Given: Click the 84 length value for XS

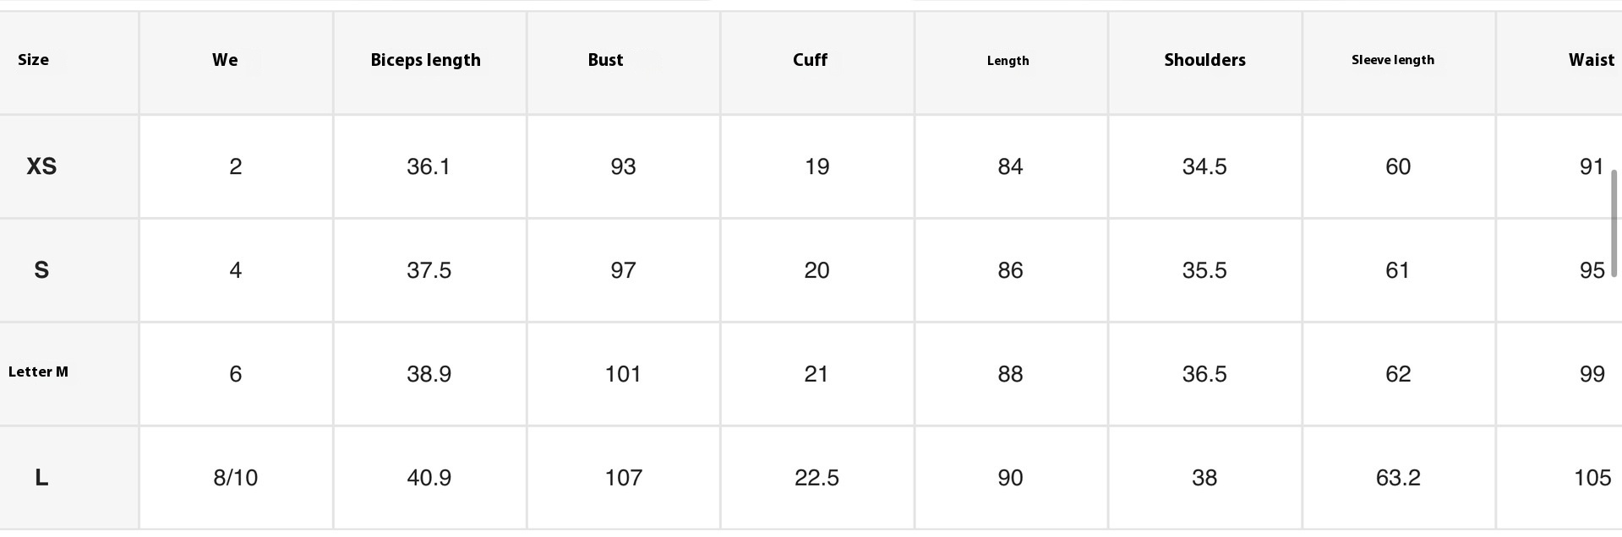Looking at the screenshot, I should (x=1010, y=166).
